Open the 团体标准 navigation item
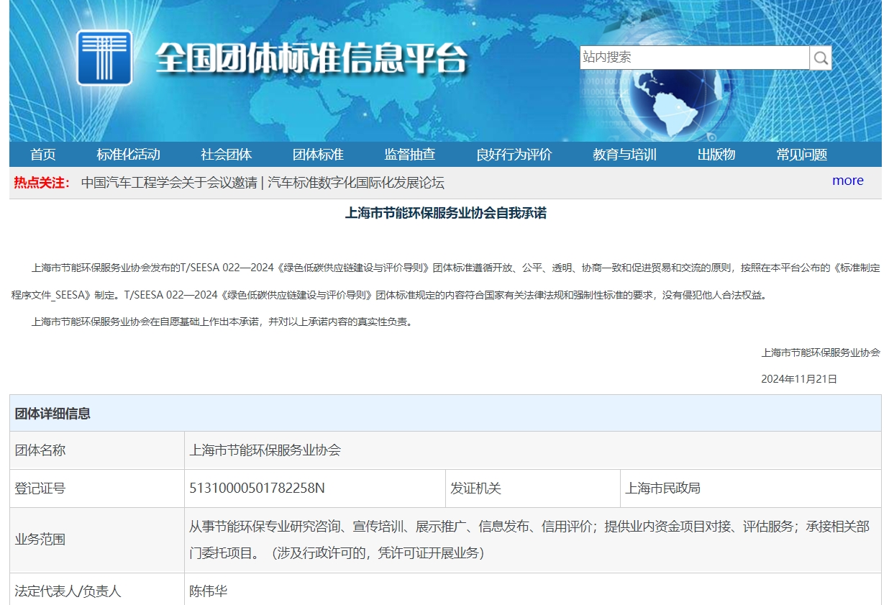This screenshot has width=889, height=605. pyautogui.click(x=318, y=155)
